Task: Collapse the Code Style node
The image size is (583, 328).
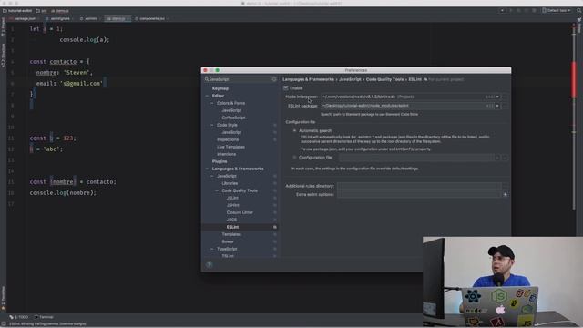Action: pos(212,125)
